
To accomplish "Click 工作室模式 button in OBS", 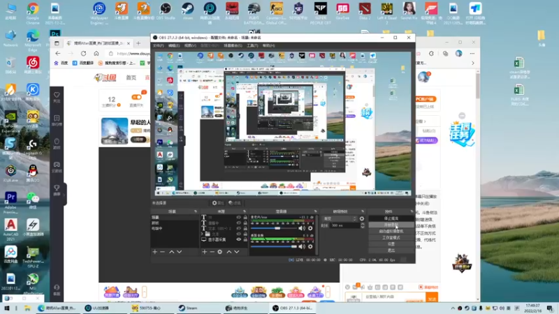I will pos(391,238).
